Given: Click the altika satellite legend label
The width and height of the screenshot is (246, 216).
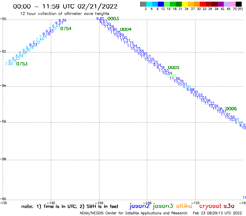Looking at the screenshot, I should (184, 206).
